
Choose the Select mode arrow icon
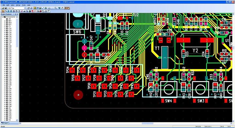(x=3, y=11)
